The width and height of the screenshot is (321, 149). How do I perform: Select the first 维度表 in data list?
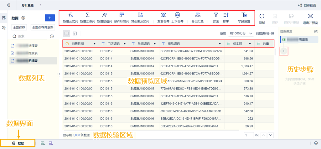click(x=33, y=45)
